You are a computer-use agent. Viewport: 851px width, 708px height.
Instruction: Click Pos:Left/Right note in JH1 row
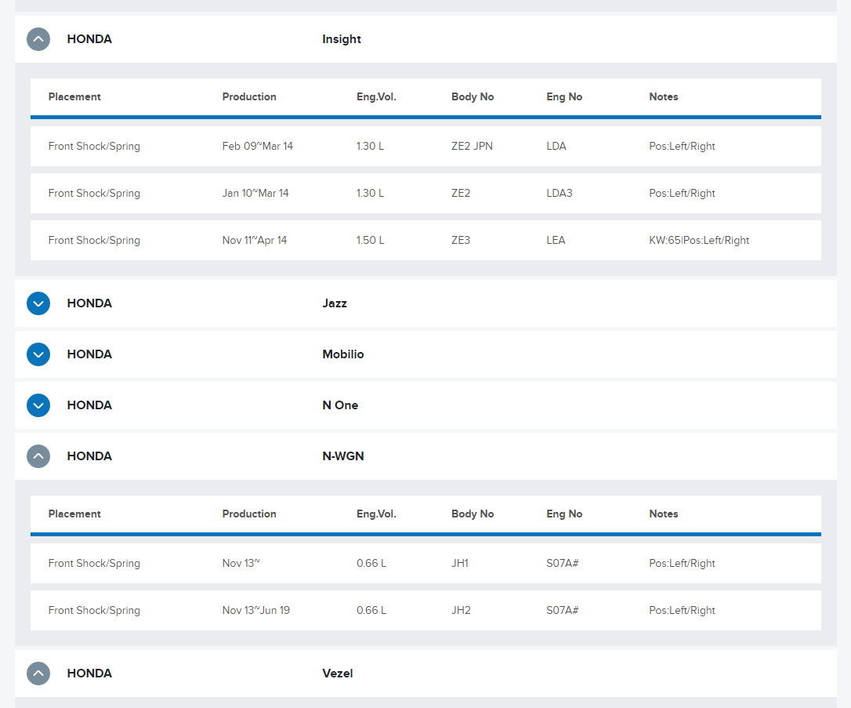pos(682,564)
